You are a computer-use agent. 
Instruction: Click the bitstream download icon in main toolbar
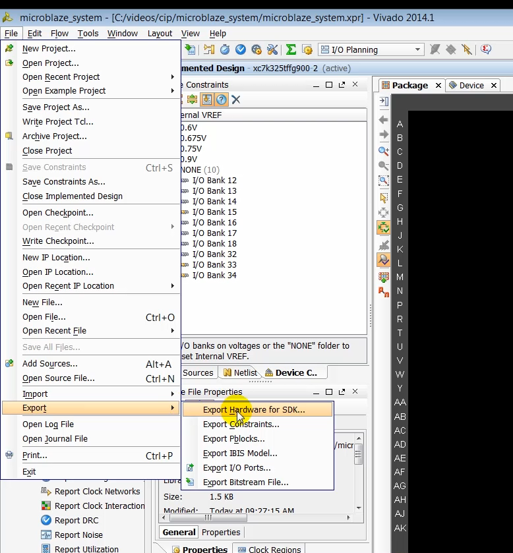click(190, 49)
